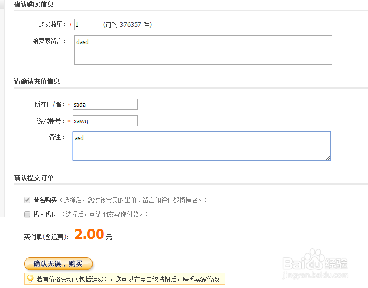Image resolution: width=368 pixels, height=288 pixels.
Task: Select the 所在区/服 input containing sada
Action: click(105, 104)
